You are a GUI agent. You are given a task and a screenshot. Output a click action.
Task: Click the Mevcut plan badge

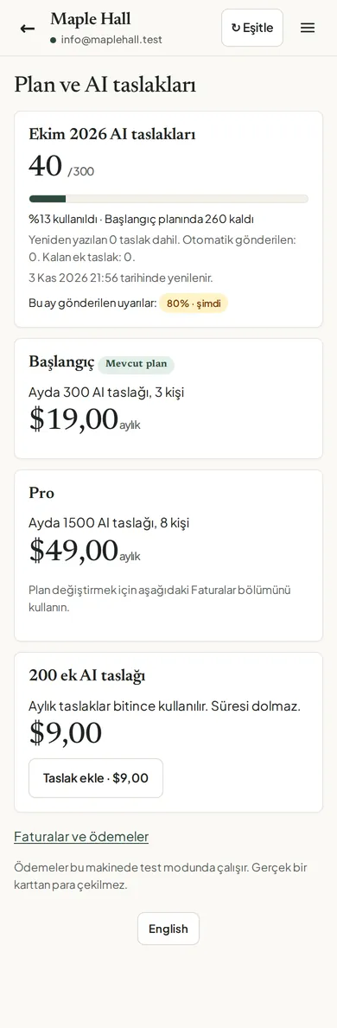tap(137, 364)
